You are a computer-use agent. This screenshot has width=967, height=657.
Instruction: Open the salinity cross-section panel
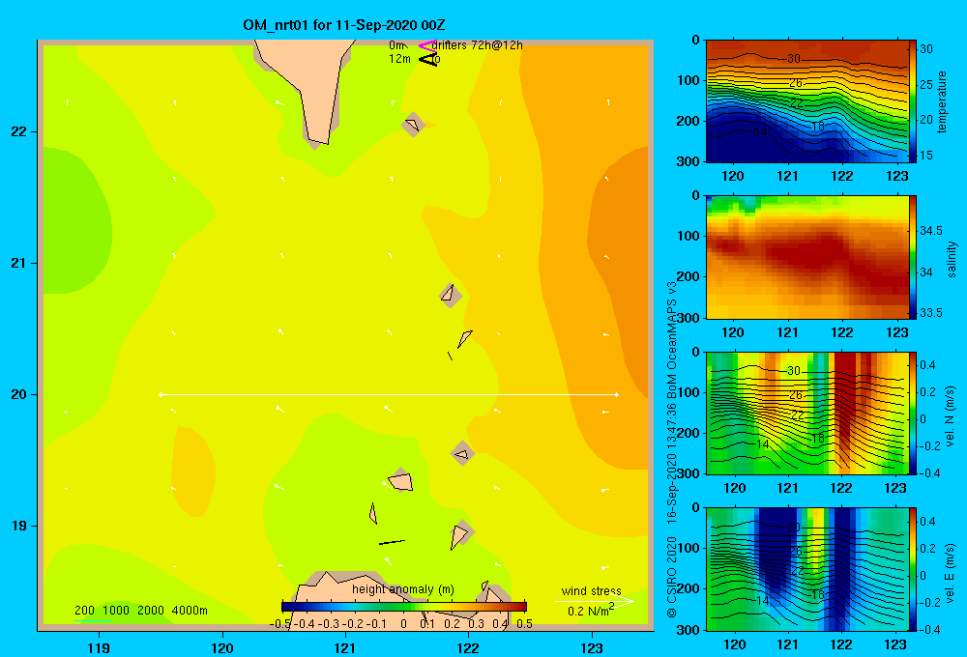coord(806,257)
